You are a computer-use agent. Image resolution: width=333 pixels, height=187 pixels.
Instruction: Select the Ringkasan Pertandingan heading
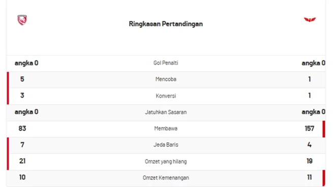tap(166, 24)
